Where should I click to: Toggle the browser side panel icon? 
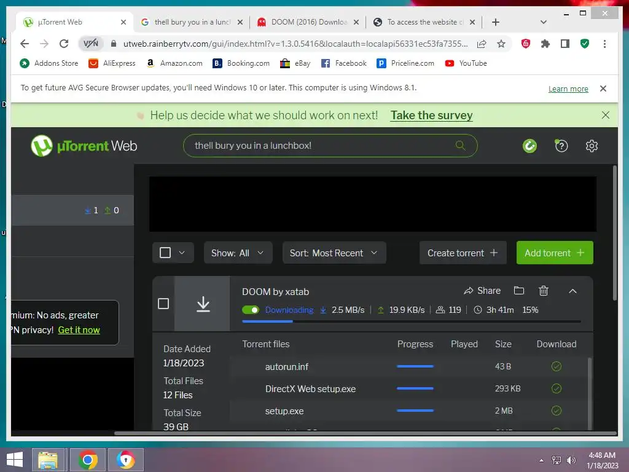coord(565,44)
